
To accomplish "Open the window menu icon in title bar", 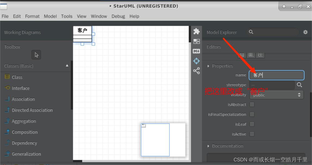I will (x=4, y=6).
